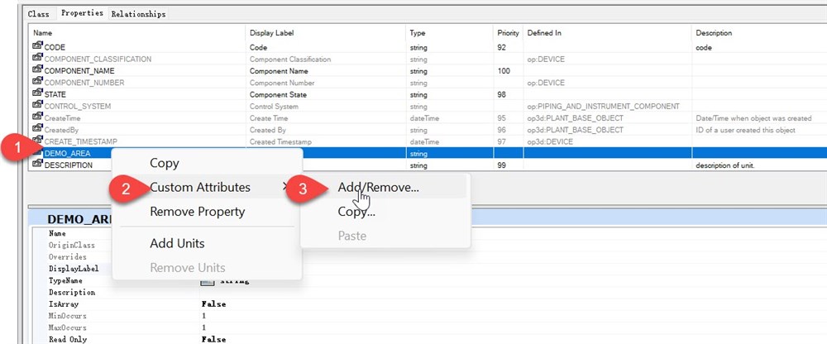Sort by the Priority column header

pos(508,33)
